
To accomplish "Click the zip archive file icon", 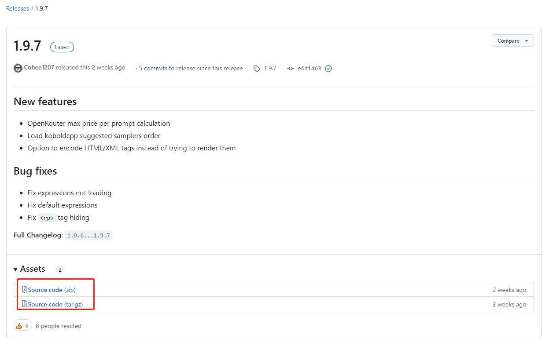I will [25, 290].
